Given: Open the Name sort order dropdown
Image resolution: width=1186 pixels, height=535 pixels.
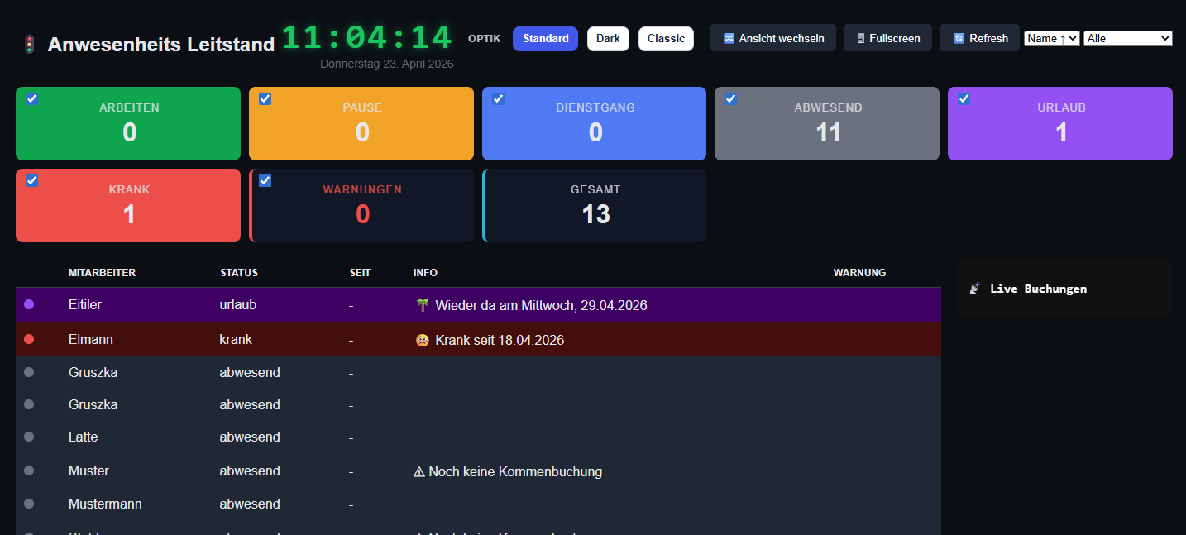Looking at the screenshot, I should [1051, 37].
